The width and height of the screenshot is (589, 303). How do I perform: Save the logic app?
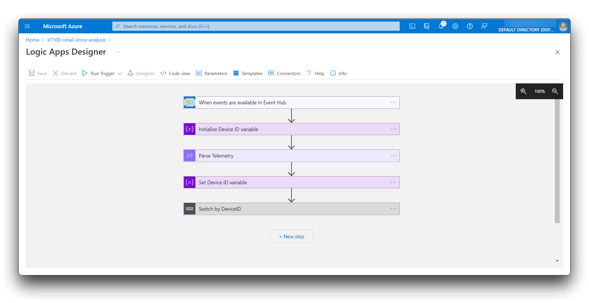(38, 73)
